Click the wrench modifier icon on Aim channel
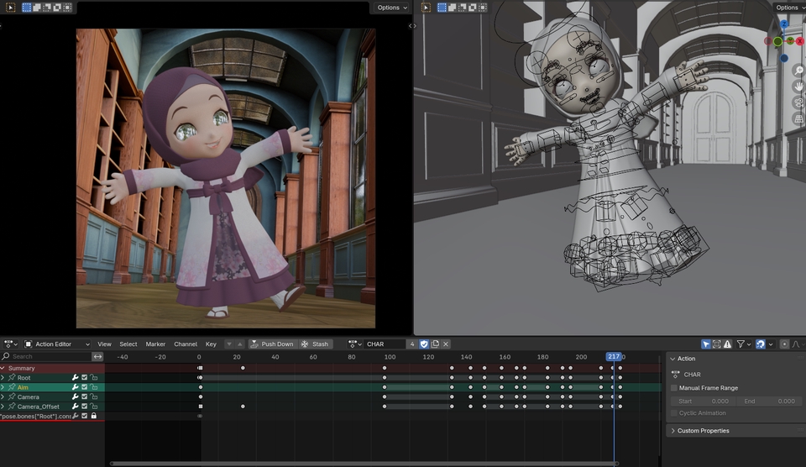Screen dimensions: 806x467 click(75, 387)
